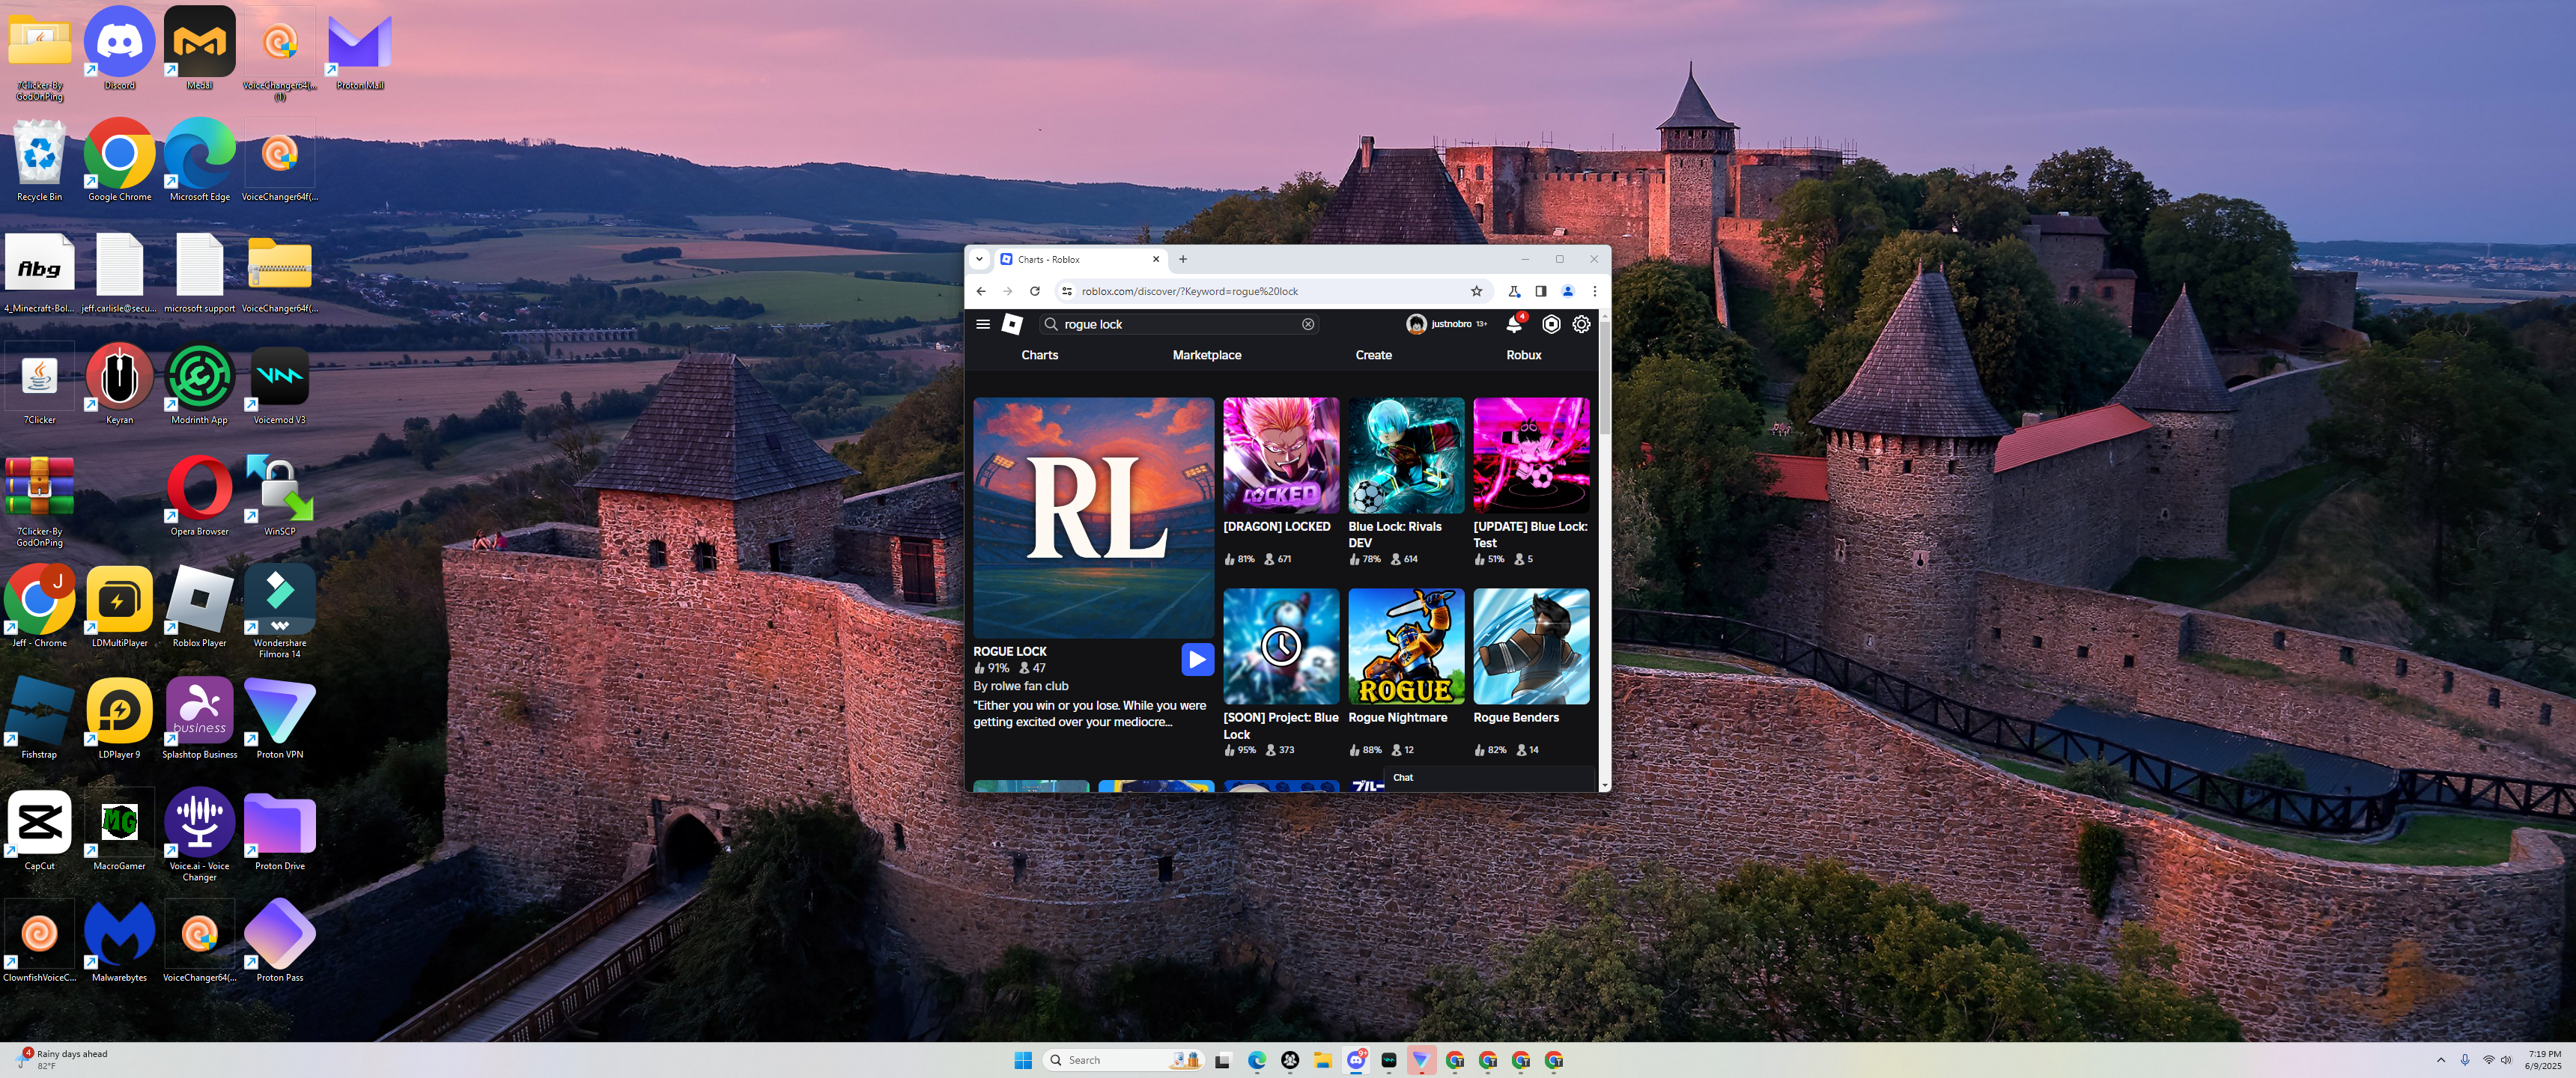
Task: Clear the rogue lock search text
Action: click(1307, 324)
